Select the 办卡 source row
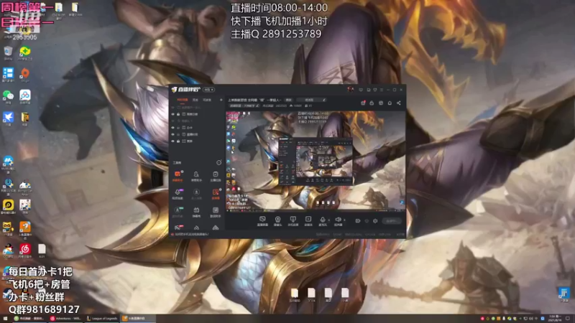Screen dimensions: 575x323 [x=197, y=128]
